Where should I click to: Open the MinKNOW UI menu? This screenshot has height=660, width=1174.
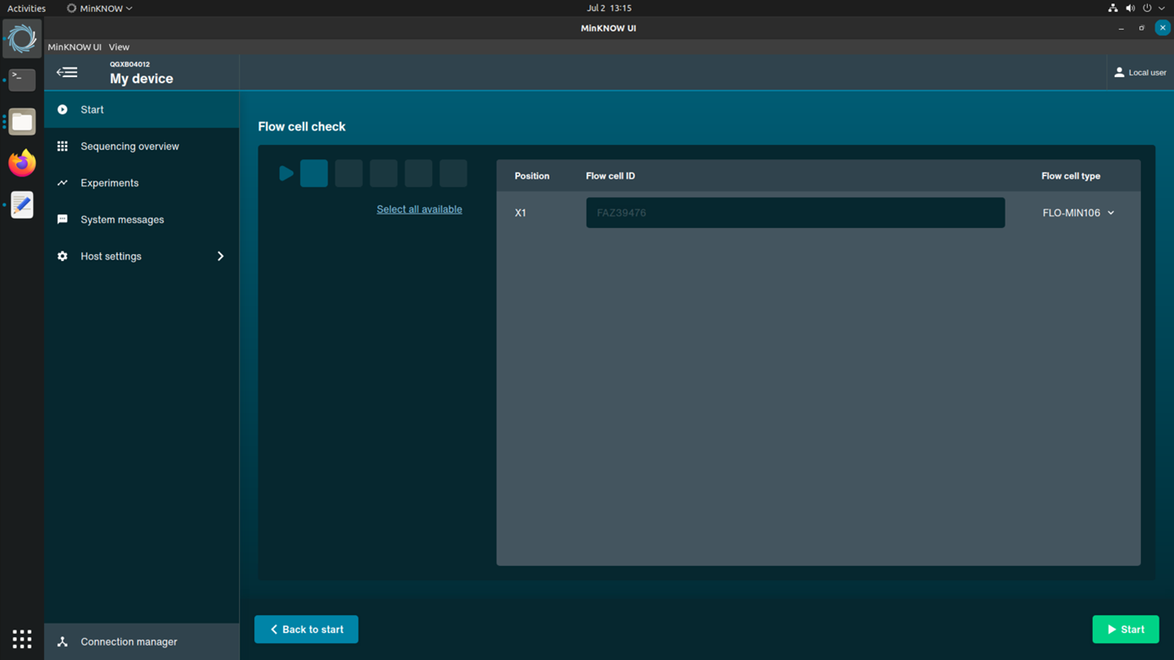(75, 47)
